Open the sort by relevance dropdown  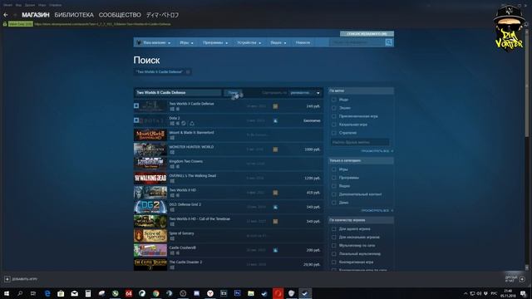305,92
